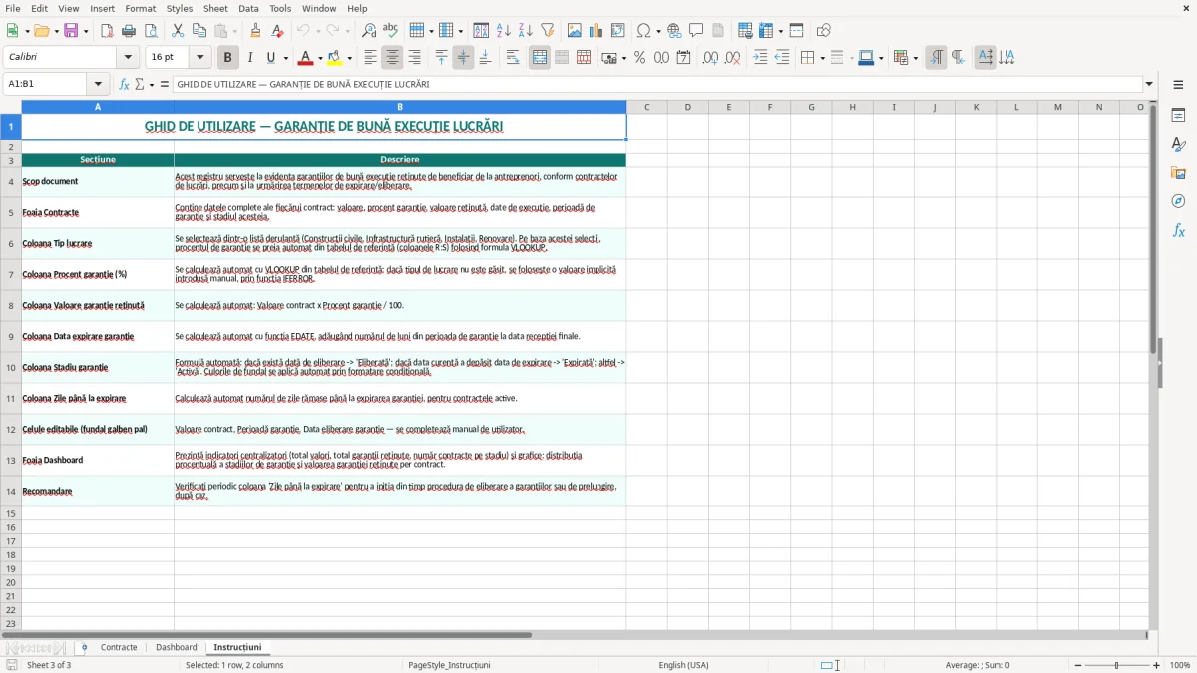The width and height of the screenshot is (1197, 673).
Task: Insert or edit pivot table
Action: (617, 31)
